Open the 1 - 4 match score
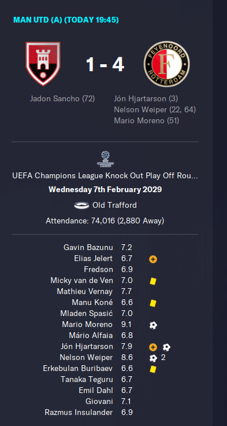Screen dimensions: 227x426 pyautogui.click(x=105, y=65)
